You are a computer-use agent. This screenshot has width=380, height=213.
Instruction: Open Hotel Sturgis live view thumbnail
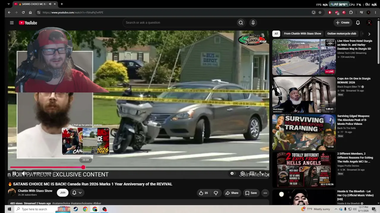304,57
